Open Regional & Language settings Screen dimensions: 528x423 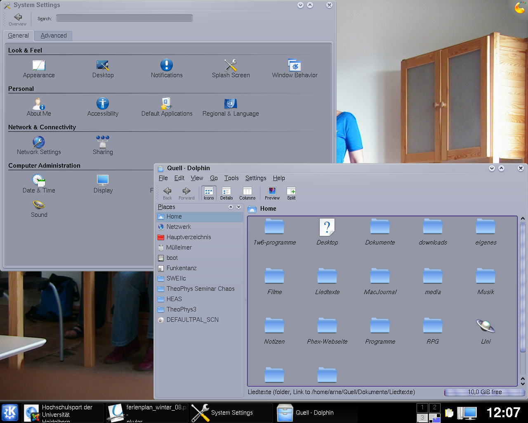[231, 107]
